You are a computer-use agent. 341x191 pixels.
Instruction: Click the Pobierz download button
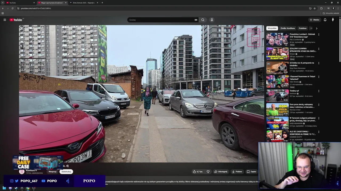(237, 172)
